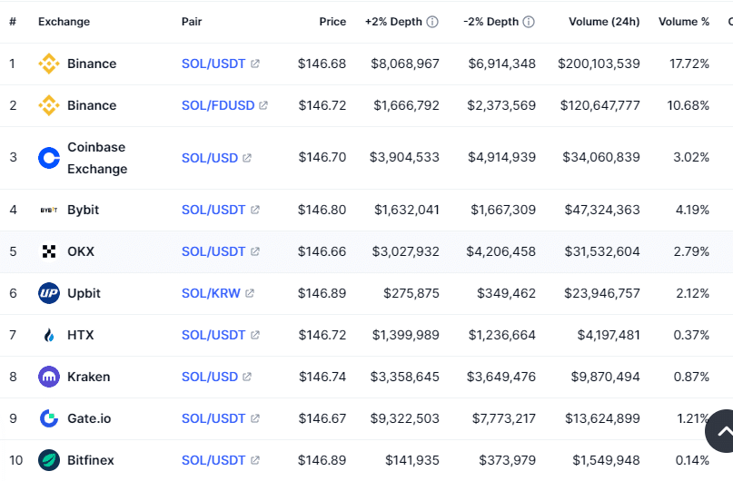Open Bybit SOL/USDT pair link
The width and height of the screenshot is (733, 481).
(213, 211)
